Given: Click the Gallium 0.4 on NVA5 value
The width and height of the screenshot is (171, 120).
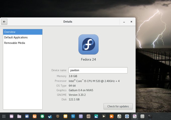Looking at the screenshot, I should 81,90.
